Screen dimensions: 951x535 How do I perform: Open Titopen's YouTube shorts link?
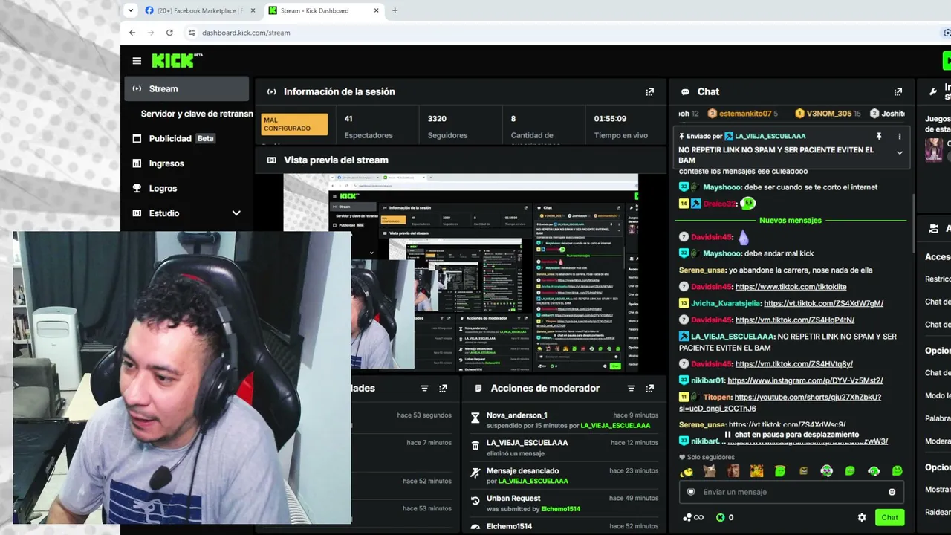click(780, 403)
